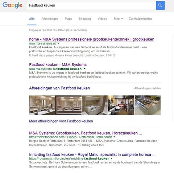Open Fastfood keuken - M&A Systems result
The image size is (174, 173).
[x=58, y=65]
